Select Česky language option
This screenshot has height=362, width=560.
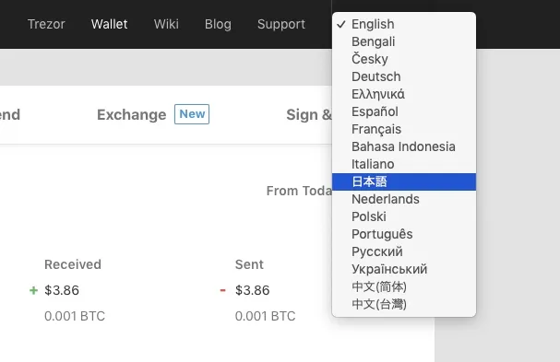point(404,59)
